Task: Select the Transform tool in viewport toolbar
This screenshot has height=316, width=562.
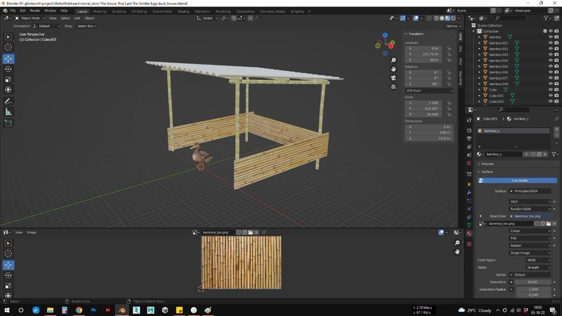Action: pos(8,90)
